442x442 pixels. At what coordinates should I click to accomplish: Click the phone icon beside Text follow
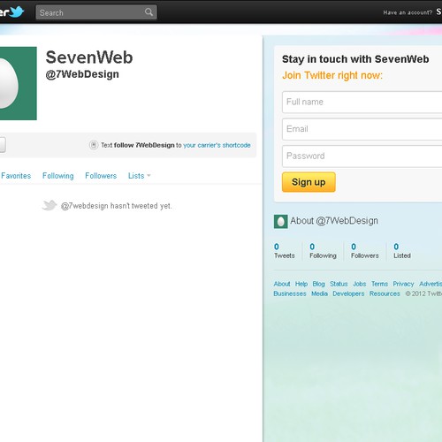pyautogui.click(x=94, y=145)
